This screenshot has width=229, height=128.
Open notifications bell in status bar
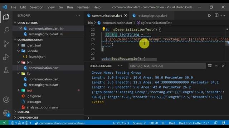coord(223,123)
